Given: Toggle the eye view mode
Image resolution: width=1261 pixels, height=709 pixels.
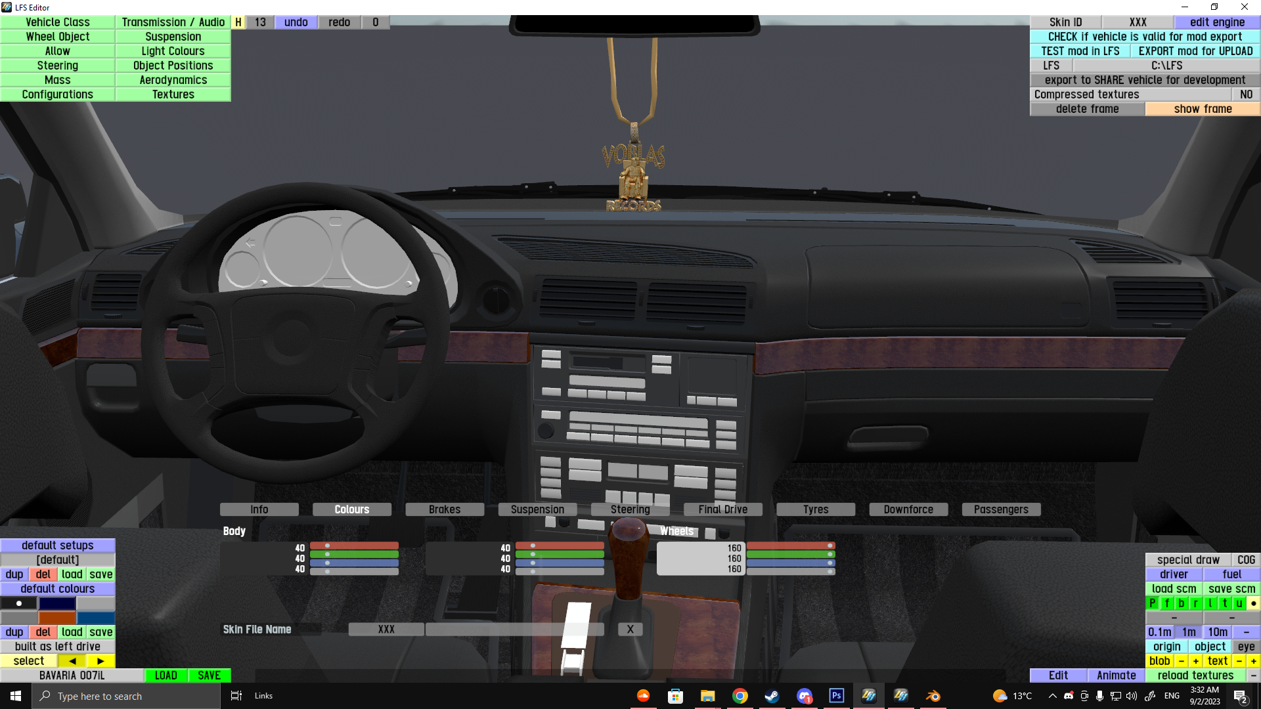Looking at the screenshot, I should [1246, 647].
